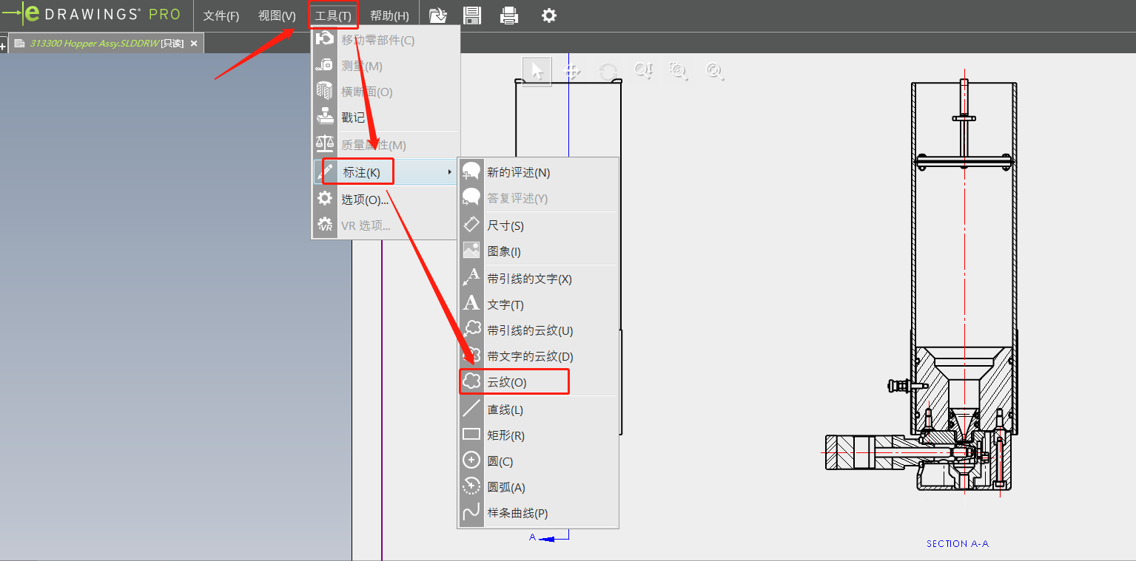Viewport: 1136px width, 561px height.
Task: Close the 313300 Hopper Assy.SLDDRW tab
Action: click(x=194, y=44)
